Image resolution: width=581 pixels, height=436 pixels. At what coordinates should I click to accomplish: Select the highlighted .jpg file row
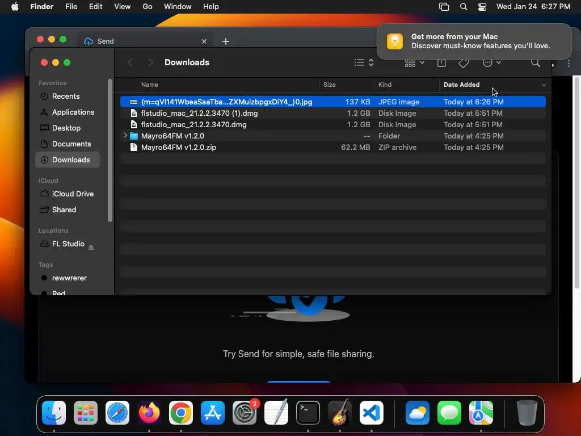(x=332, y=102)
